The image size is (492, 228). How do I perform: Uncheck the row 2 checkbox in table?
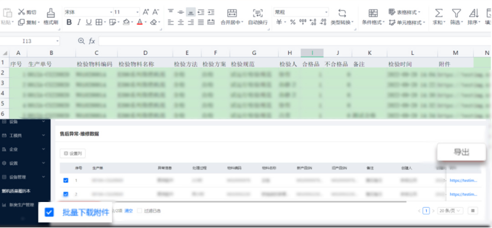pyautogui.click(x=66, y=194)
